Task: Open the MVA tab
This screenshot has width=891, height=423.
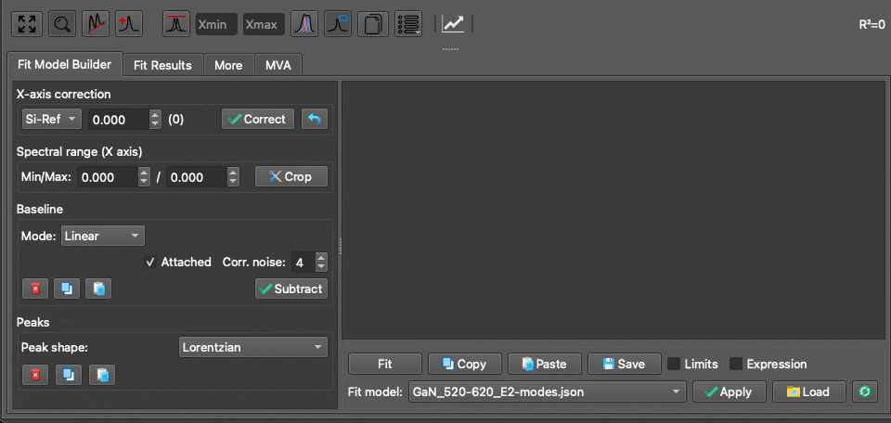Action: click(278, 65)
